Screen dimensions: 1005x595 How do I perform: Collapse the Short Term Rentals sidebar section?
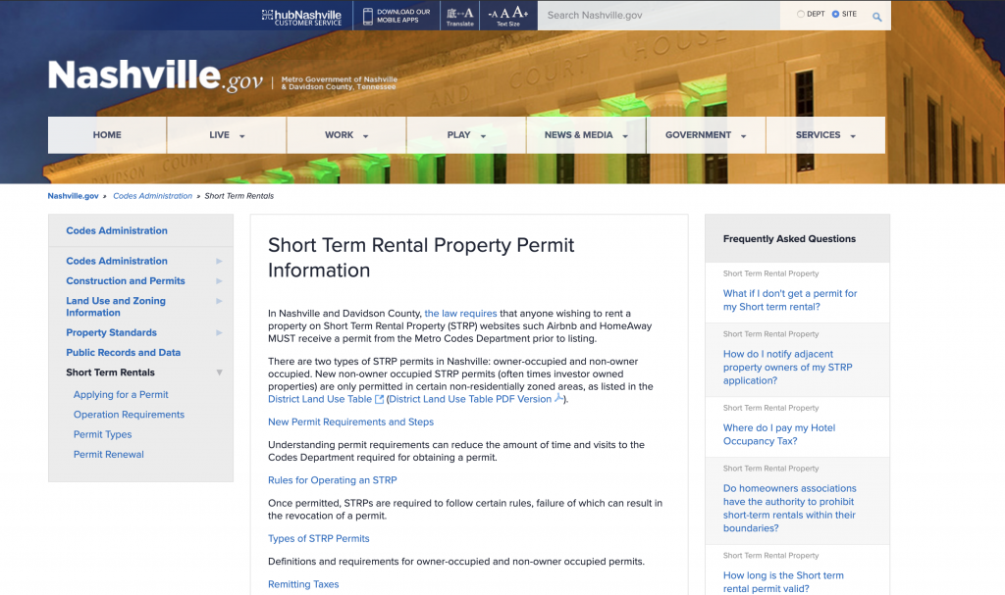[x=219, y=372]
